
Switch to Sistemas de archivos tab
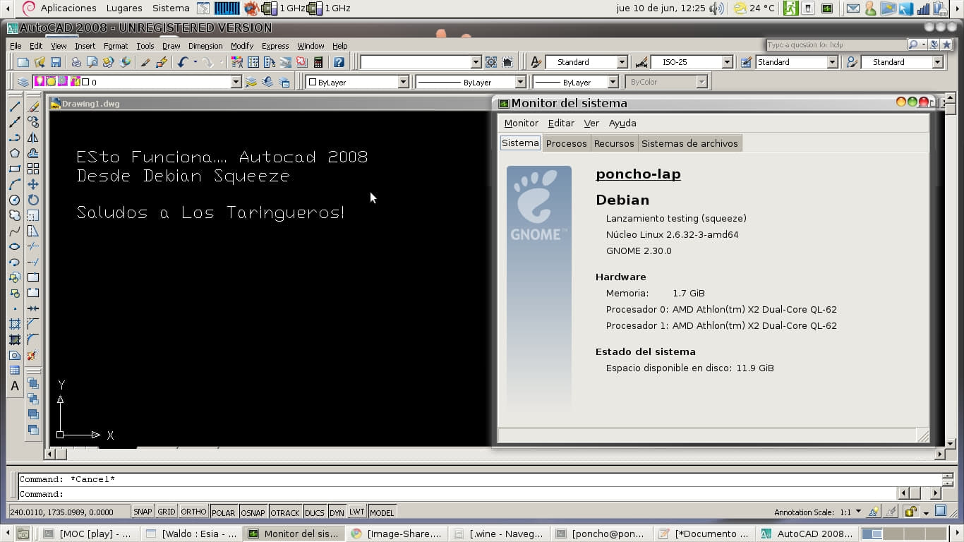(689, 143)
